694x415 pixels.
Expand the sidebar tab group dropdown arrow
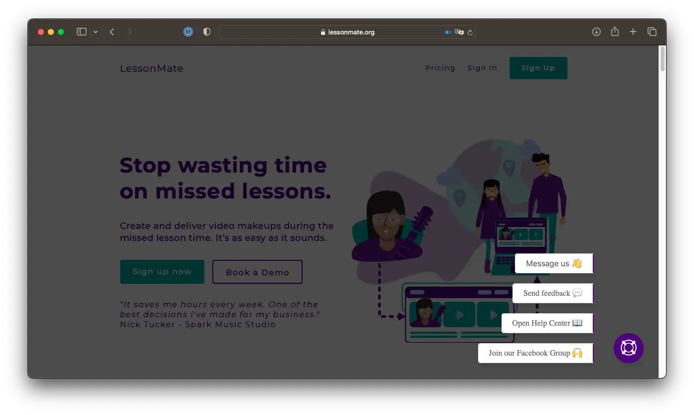pos(95,32)
